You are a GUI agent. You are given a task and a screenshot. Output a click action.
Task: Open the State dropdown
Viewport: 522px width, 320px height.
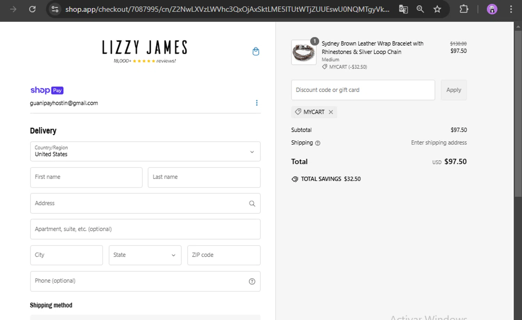coord(145,255)
